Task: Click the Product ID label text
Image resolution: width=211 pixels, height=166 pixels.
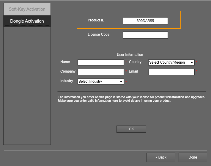Action: coord(96,20)
